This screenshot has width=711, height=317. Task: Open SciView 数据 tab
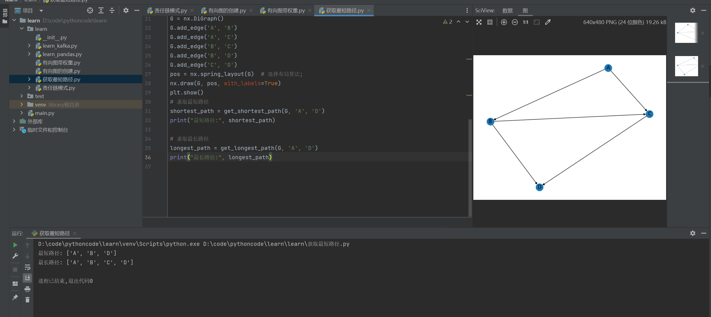[x=507, y=11]
